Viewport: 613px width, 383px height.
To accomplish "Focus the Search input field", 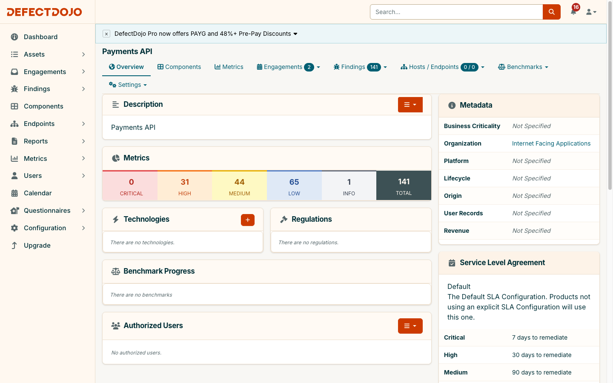I will [x=456, y=12].
